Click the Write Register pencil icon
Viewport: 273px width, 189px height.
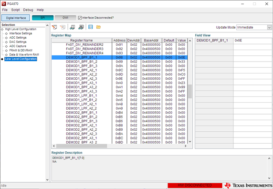click(54, 27)
